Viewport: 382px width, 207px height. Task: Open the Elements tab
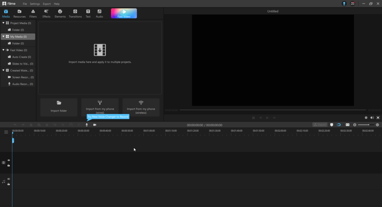pyautogui.click(x=60, y=13)
